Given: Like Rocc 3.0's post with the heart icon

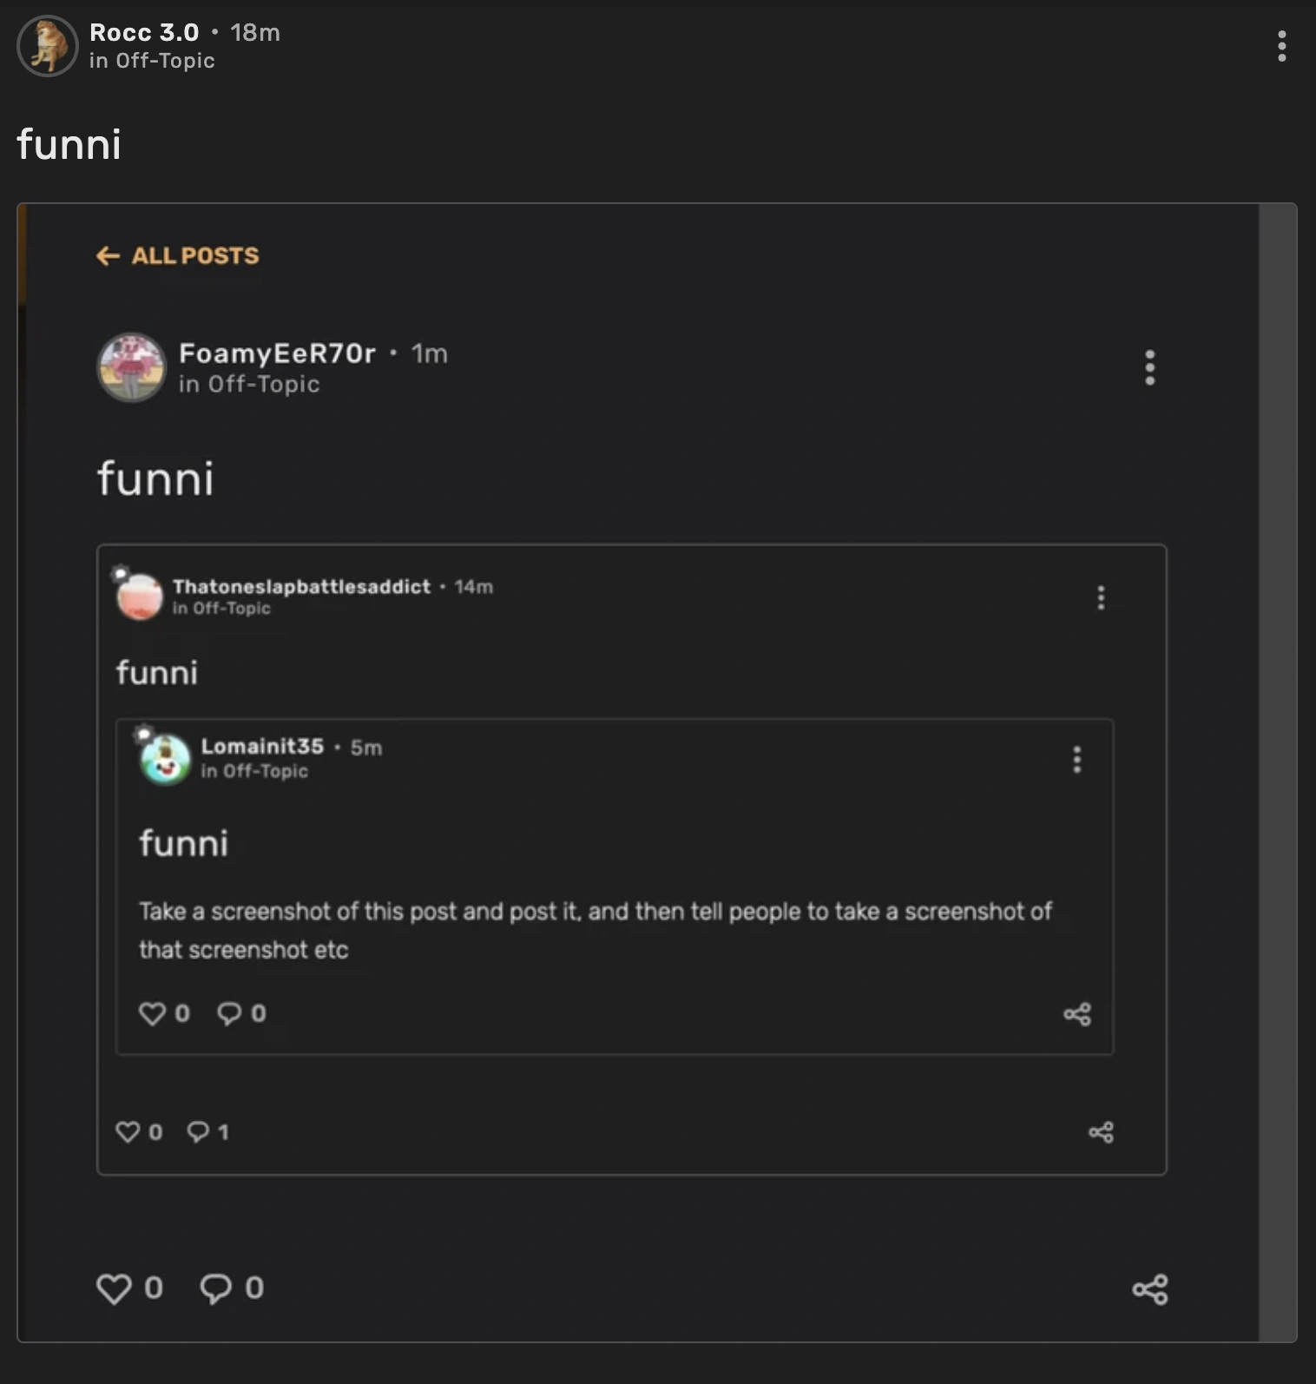Looking at the screenshot, I should (x=114, y=1288).
